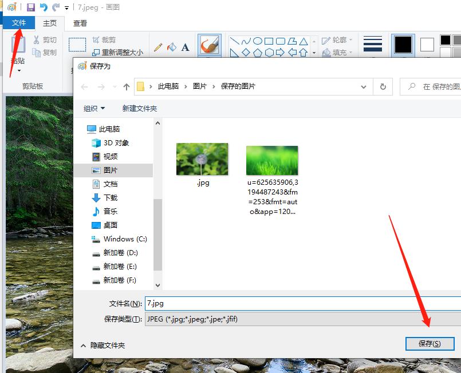This screenshot has height=373, width=461.
Task: Select the Triangle shape
Action: pyautogui.click(x=304, y=41)
